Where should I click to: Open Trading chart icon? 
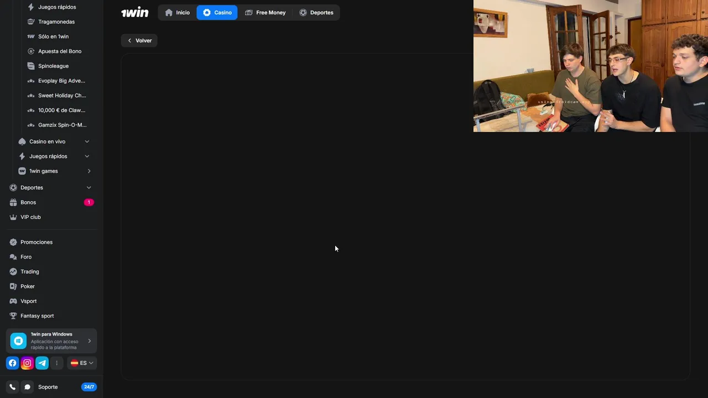coord(13,271)
